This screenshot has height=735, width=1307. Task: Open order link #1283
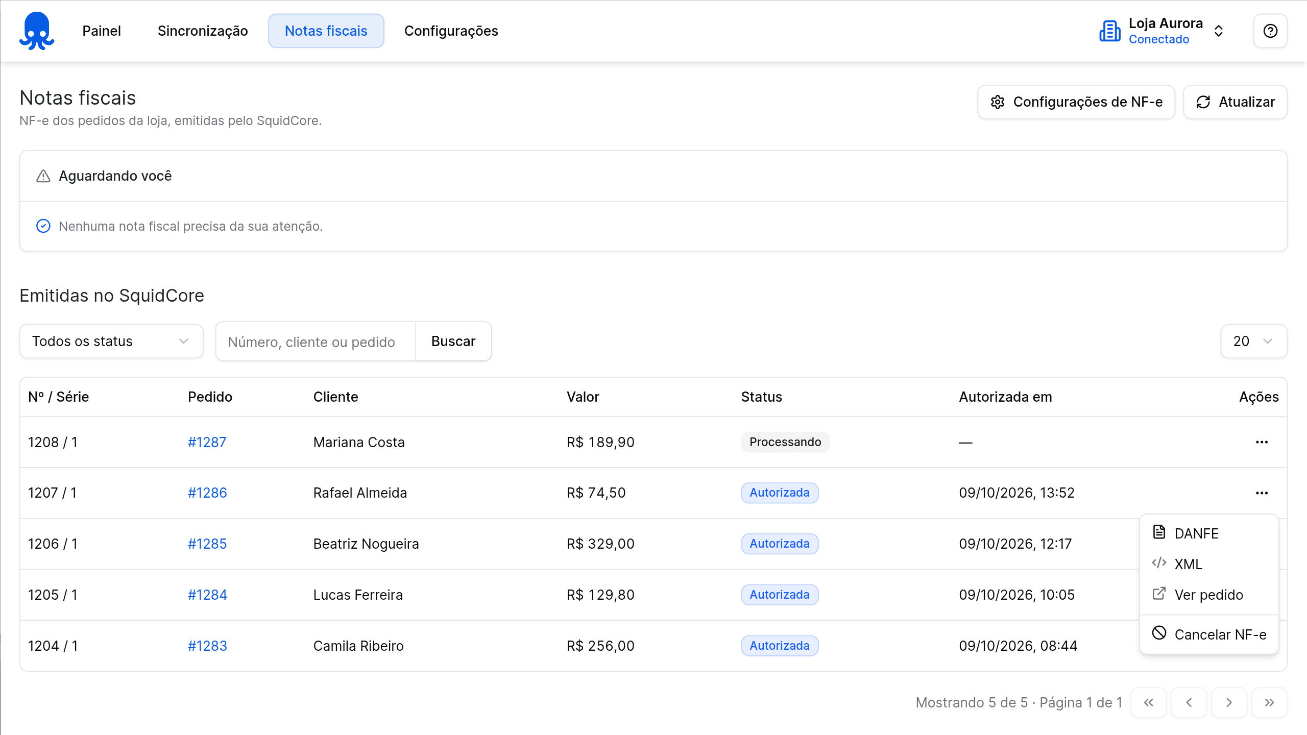tap(207, 646)
